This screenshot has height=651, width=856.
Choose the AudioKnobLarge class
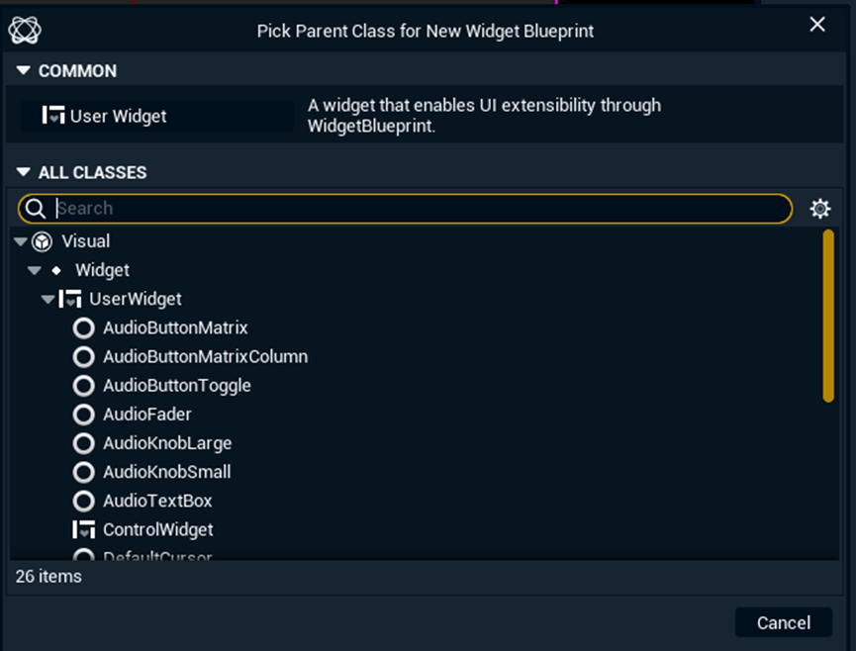[x=166, y=443]
